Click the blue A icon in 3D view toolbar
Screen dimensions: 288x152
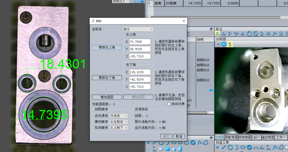224,44
